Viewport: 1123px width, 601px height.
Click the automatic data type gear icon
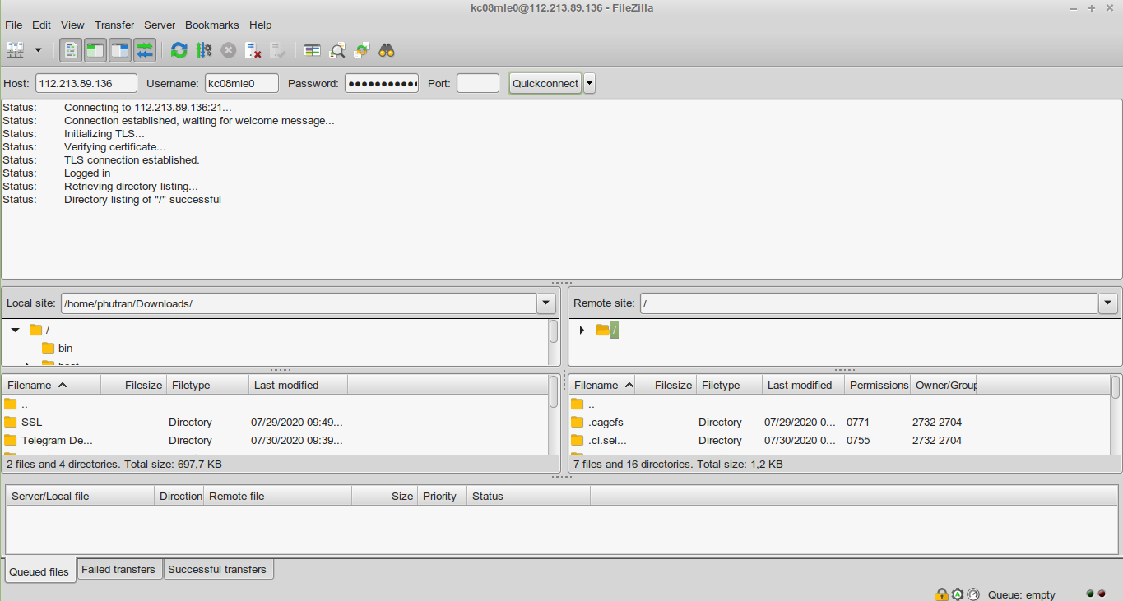click(x=958, y=594)
